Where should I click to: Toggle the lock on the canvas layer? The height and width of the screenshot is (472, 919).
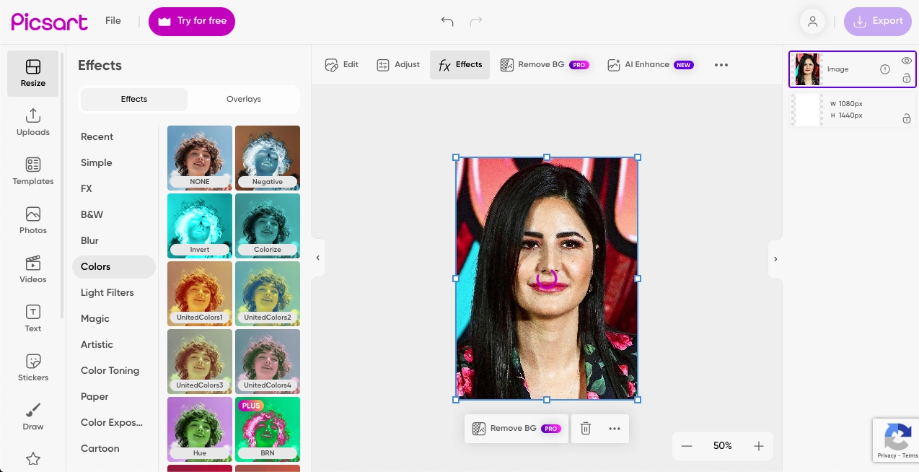click(907, 118)
